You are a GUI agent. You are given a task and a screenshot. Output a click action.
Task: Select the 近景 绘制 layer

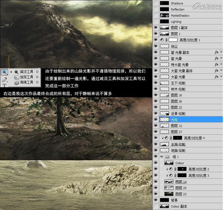tap(178, 113)
